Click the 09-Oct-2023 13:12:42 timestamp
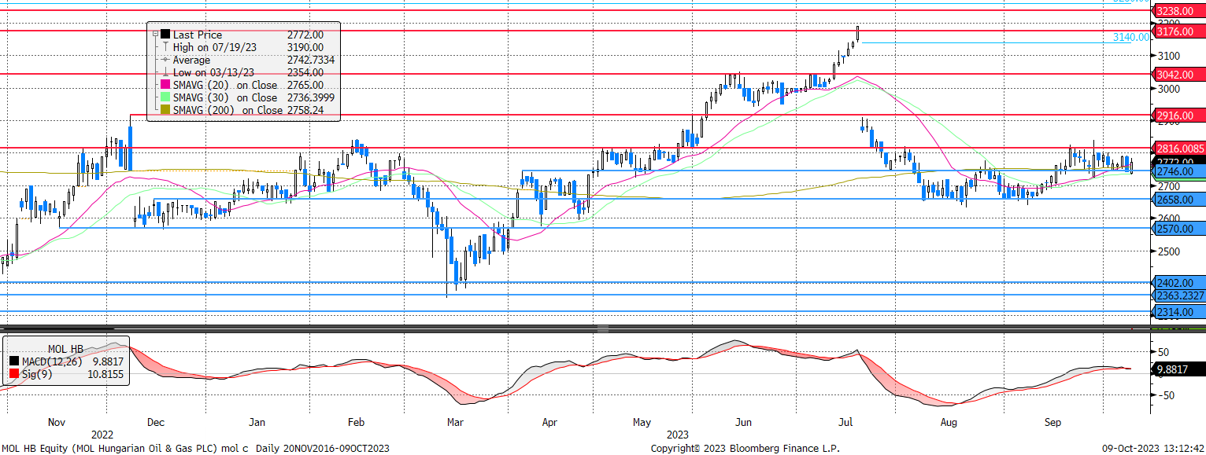The height and width of the screenshot is (455, 1206). (1152, 448)
